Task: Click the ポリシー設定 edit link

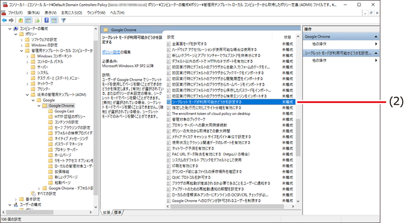Action: pos(111,52)
